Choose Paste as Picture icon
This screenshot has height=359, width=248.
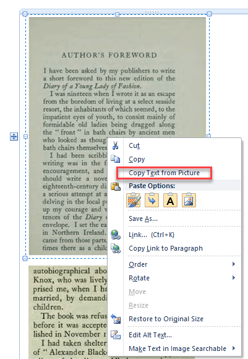[x=189, y=200]
